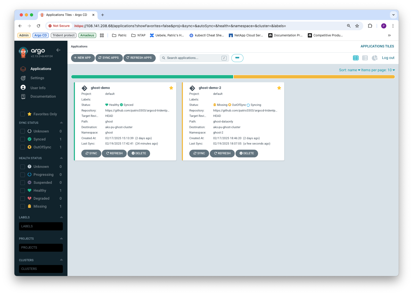Tick the Missing health filter
Image resolution: width=413 pixels, height=295 pixels.
[x=23, y=206]
